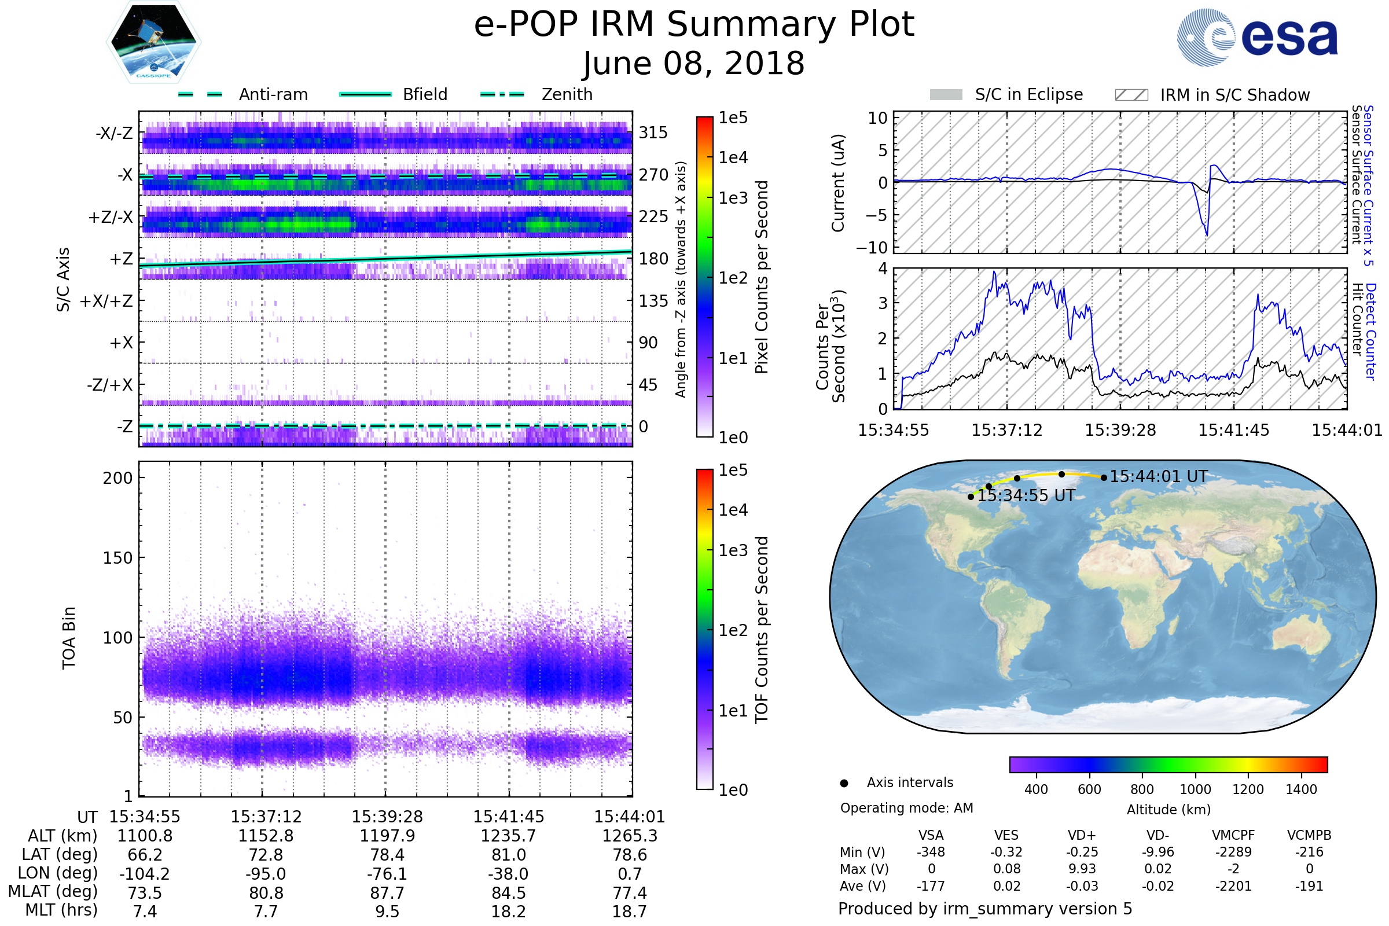Click the TOA Bin axis label

(69, 637)
